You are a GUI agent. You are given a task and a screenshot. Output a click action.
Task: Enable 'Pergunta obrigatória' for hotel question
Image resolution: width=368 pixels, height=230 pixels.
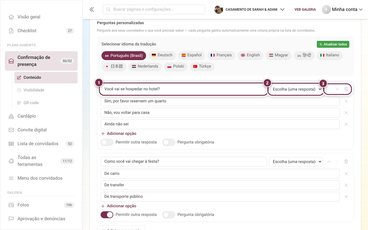(x=169, y=142)
